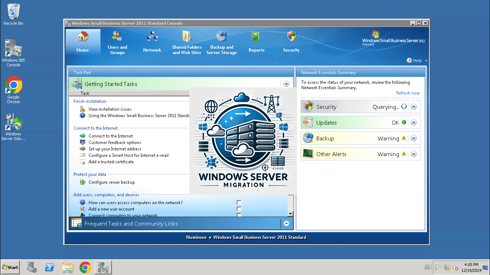This screenshot has height=275, width=490.
Task: Click the trusted certificate icon
Action: (x=82, y=162)
